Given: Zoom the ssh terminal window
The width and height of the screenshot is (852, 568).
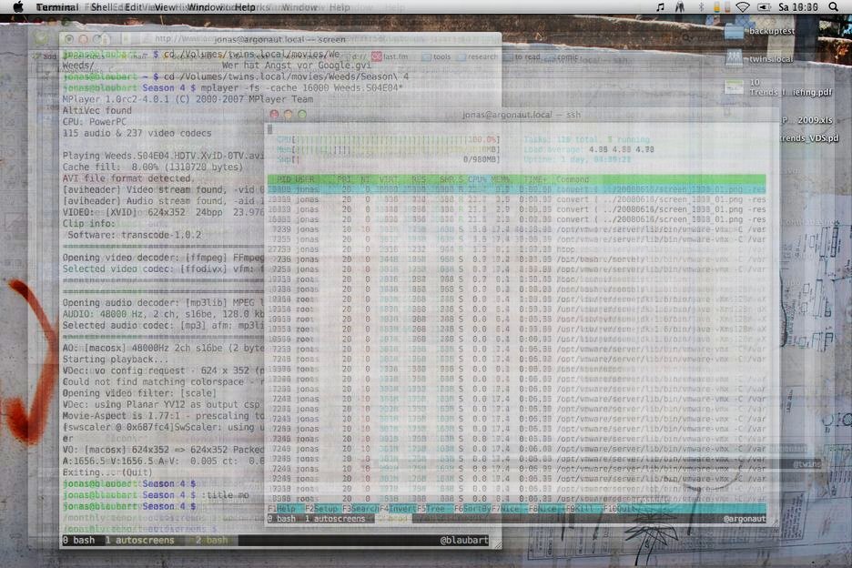Looking at the screenshot, I should tap(302, 114).
